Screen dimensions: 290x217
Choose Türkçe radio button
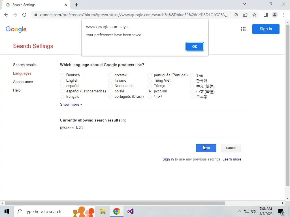pyautogui.click(x=150, y=86)
